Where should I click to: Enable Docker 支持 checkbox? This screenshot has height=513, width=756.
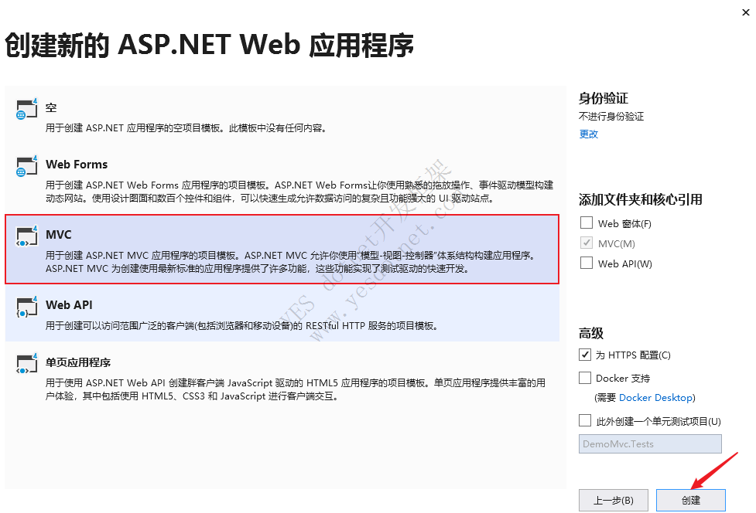[585, 378]
